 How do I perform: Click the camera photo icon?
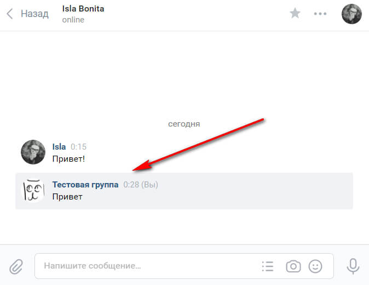(293, 266)
